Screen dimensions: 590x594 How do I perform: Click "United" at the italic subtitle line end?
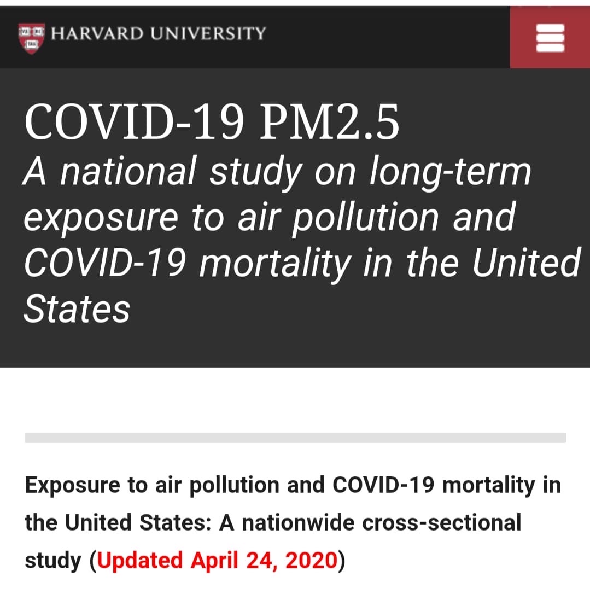coord(525,262)
